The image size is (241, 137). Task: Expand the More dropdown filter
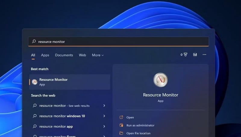coord(98,55)
